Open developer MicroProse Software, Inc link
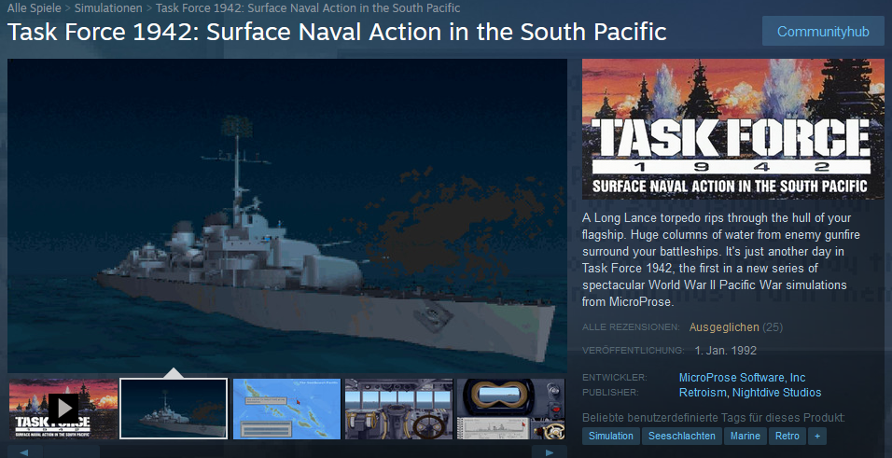This screenshot has height=458, width=892. tap(743, 377)
